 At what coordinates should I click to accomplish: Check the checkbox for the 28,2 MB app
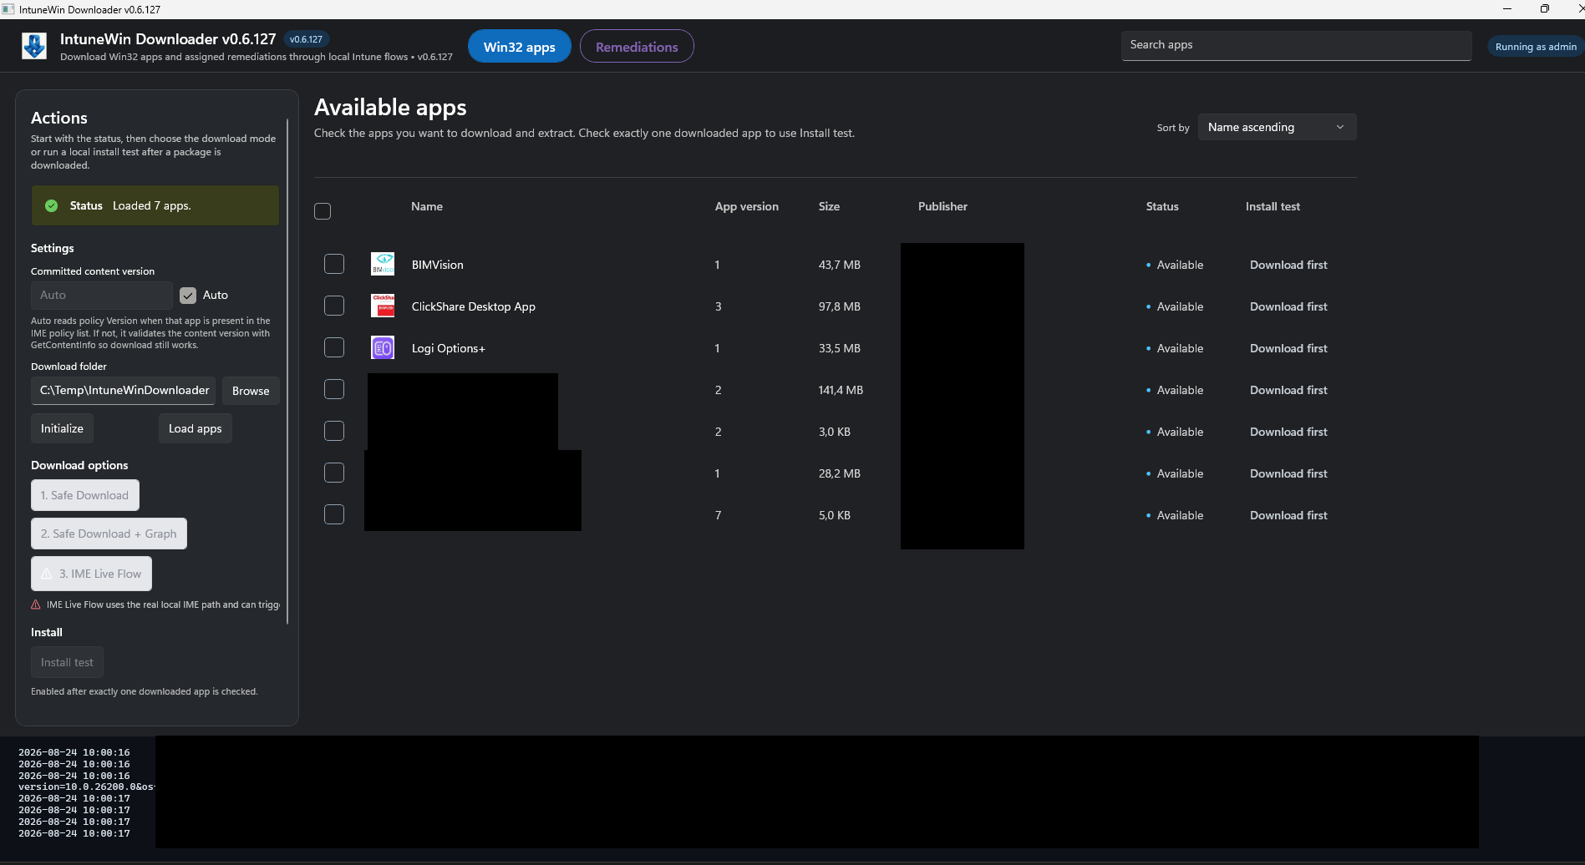[x=334, y=473]
